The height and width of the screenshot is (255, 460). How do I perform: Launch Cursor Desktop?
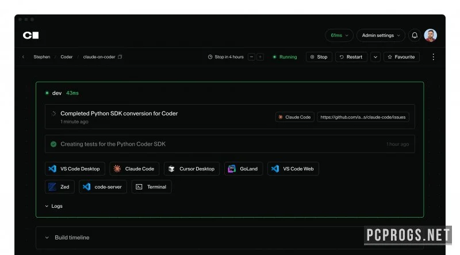pos(191,169)
